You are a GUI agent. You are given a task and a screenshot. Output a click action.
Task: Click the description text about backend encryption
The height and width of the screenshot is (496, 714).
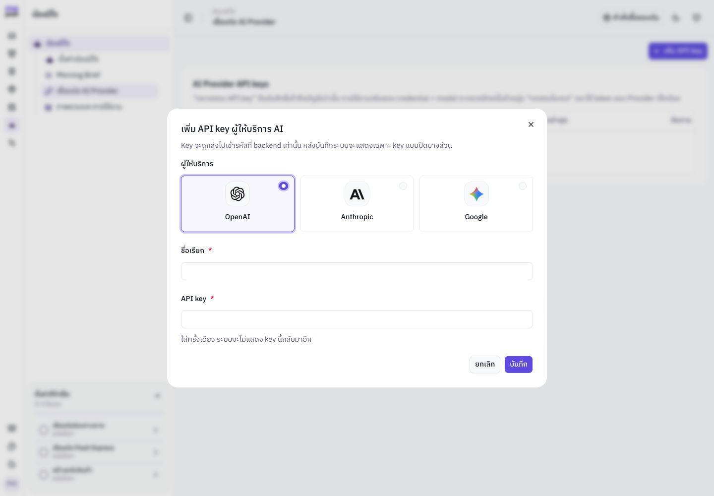tap(316, 145)
